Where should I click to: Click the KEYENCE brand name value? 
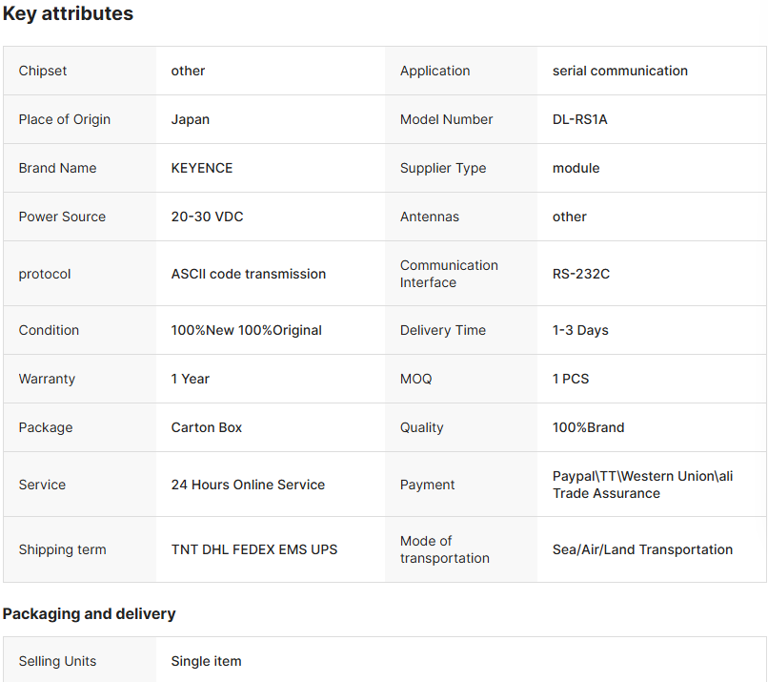[202, 168]
